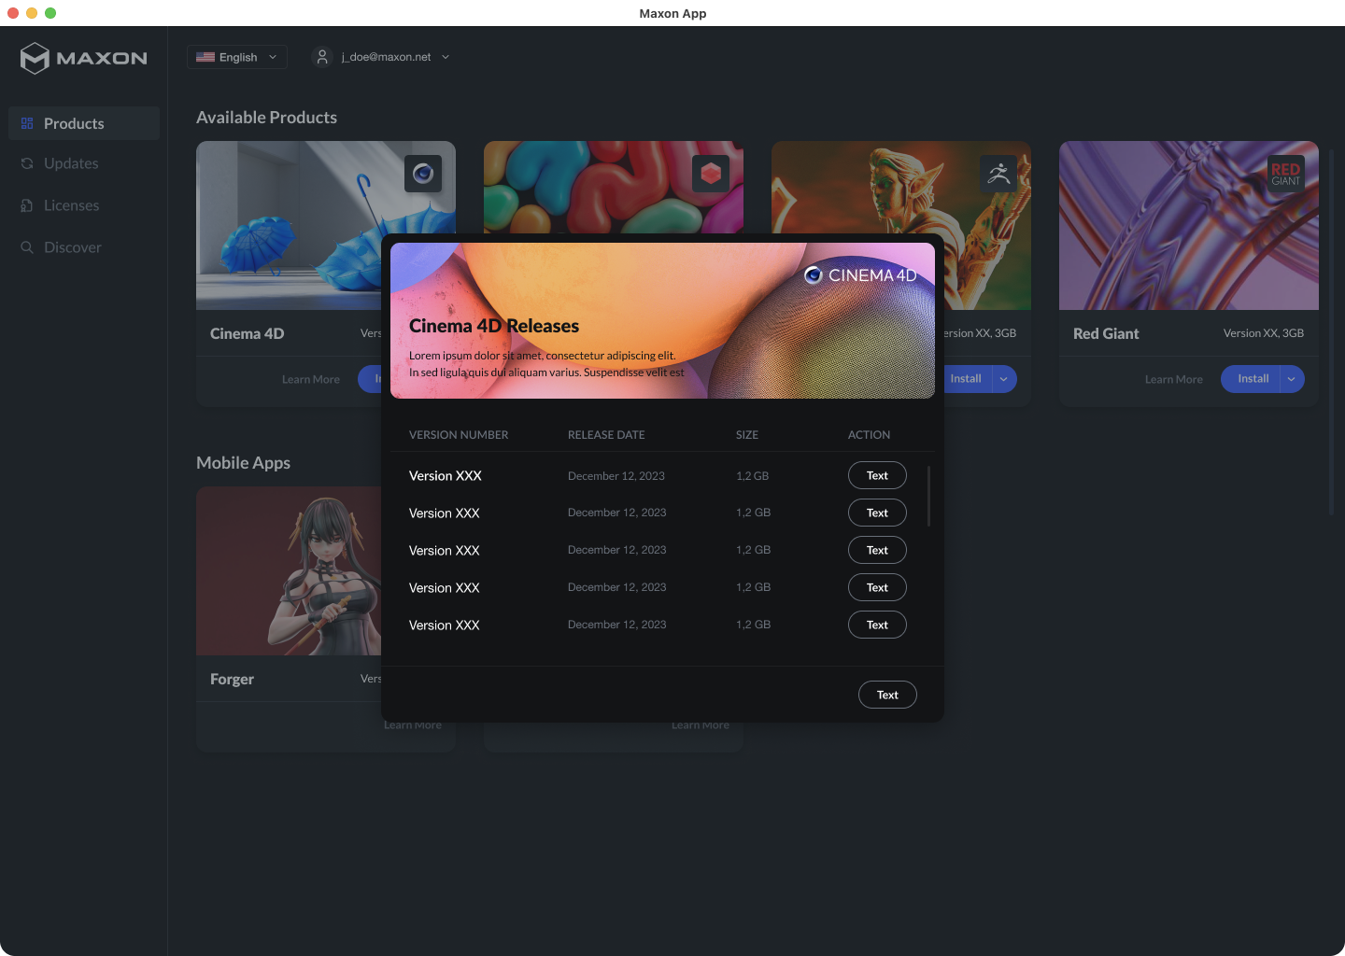Screen dimensions: 1345x956
Task: Click the Red Giant product name
Action: (x=1106, y=333)
